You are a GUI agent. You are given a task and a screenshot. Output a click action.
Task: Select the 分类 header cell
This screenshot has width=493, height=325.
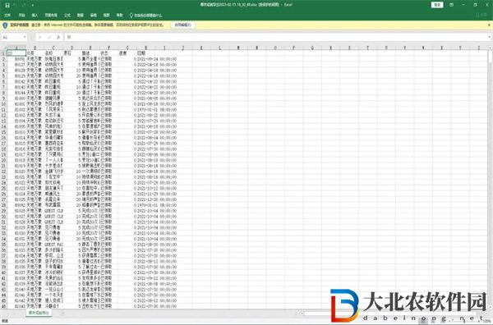tap(35, 53)
